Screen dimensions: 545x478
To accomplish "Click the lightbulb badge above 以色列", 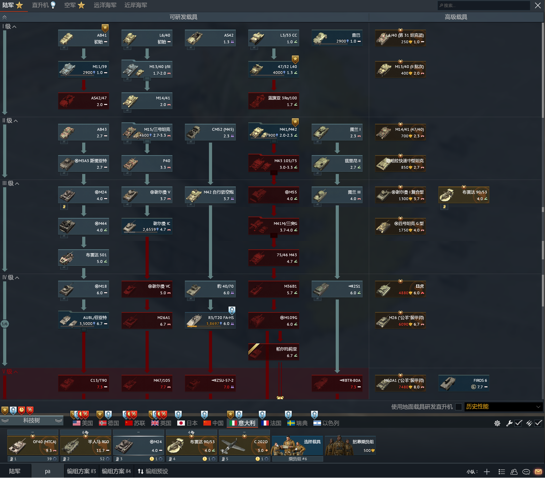I will click(x=314, y=414).
